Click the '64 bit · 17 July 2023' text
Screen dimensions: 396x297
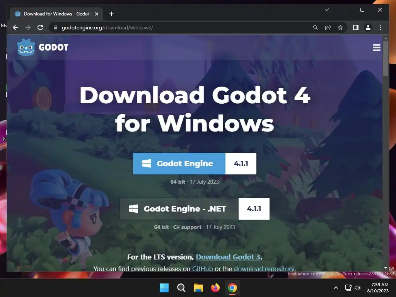pos(195,182)
